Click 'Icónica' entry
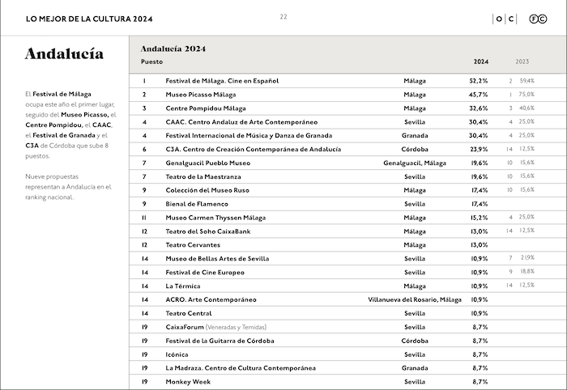The width and height of the screenshot is (567, 390). [x=177, y=354]
